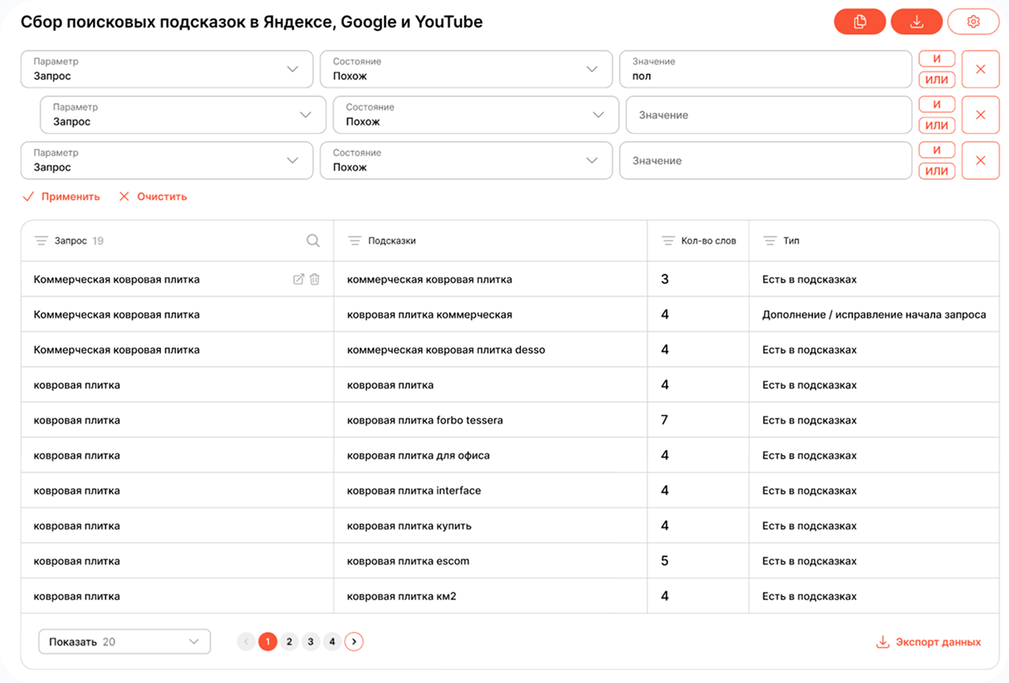This screenshot has width=1009, height=683.
Task: Click word count 7 in forbo tessera row
Action: point(664,420)
